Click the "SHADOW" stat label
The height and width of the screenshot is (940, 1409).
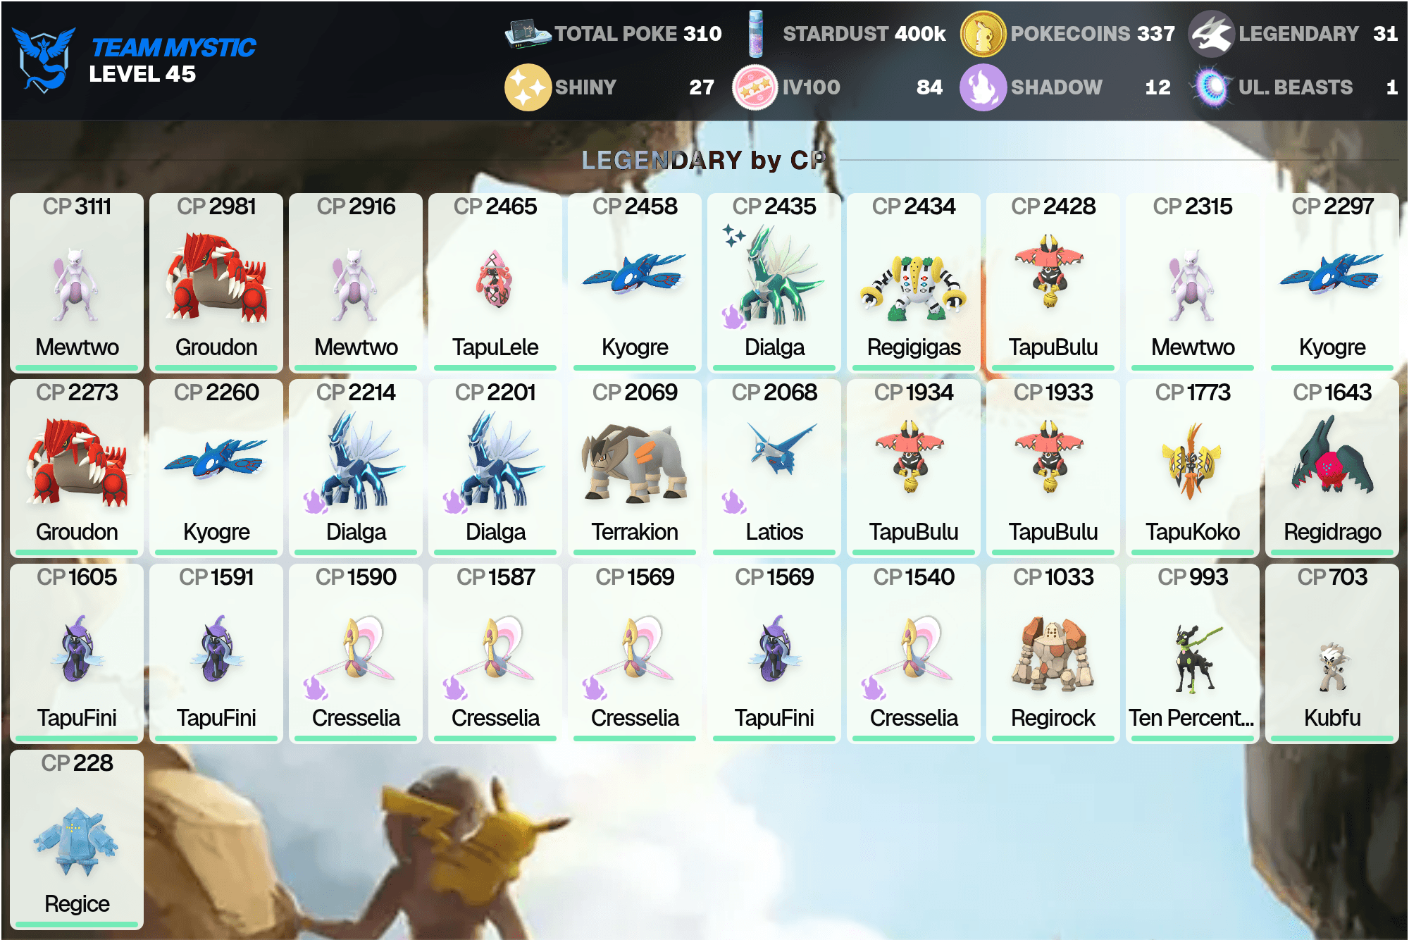[1056, 87]
